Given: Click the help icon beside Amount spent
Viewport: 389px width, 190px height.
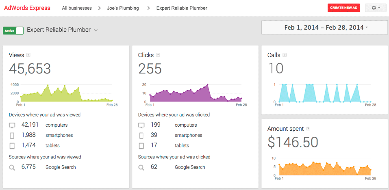Looking at the screenshot, I should tap(308, 129).
